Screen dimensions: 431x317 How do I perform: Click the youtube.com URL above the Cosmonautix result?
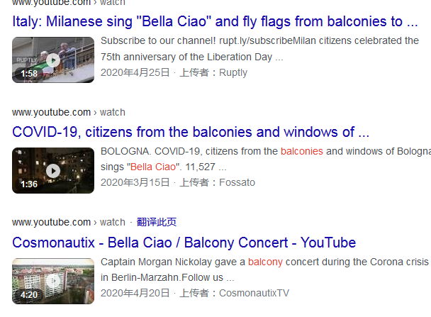point(51,223)
